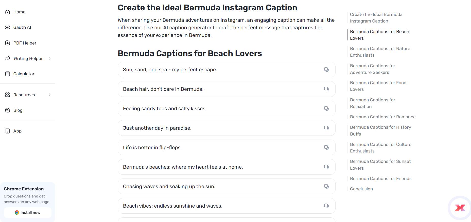Copy the caption 'Sun, sand, and sea'

tap(326, 69)
